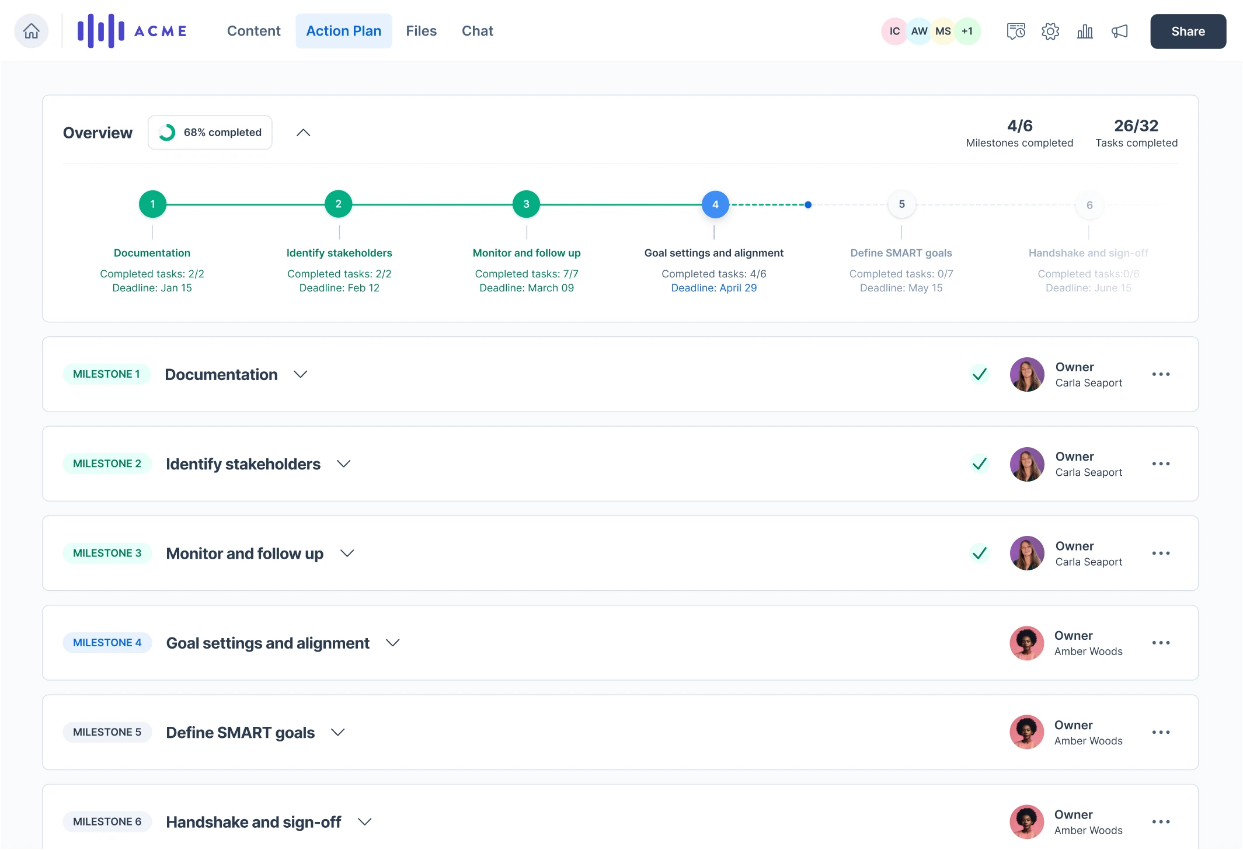Open Milestone 1 three-dot options menu
The width and height of the screenshot is (1243, 850).
(x=1160, y=374)
